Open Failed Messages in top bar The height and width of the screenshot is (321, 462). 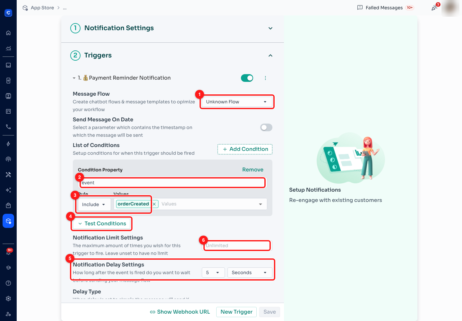385,8
